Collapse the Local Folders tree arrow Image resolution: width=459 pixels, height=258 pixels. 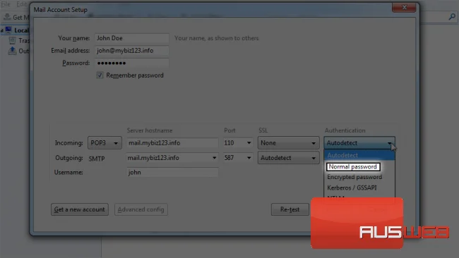pyautogui.click(x=1, y=30)
